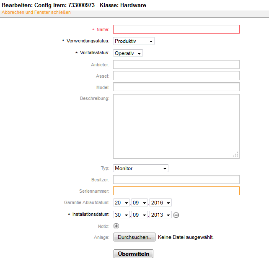Click the Seriennummer input field
Image resolution: width=269 pixels, height=275 pixels.
tap(176, 191)
